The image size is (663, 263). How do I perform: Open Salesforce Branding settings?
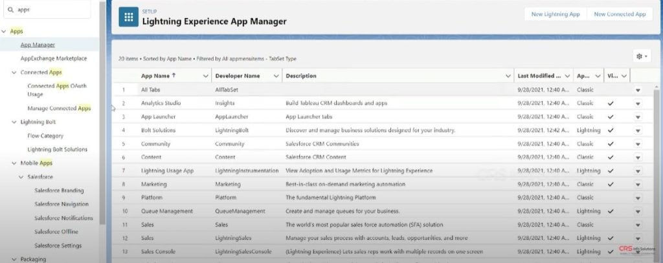(x=59, y=190)
